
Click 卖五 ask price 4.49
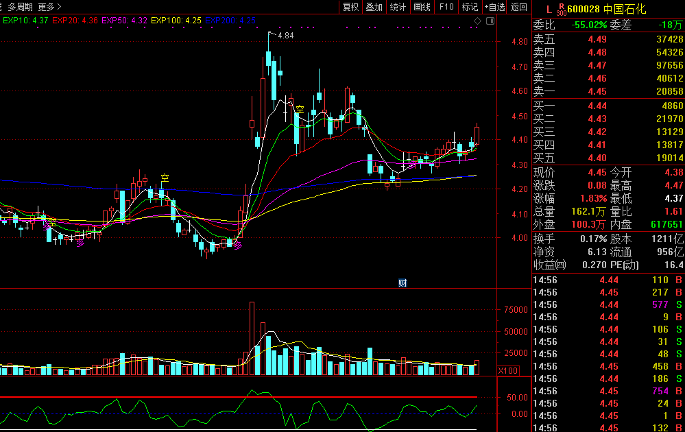coord(597,39)
